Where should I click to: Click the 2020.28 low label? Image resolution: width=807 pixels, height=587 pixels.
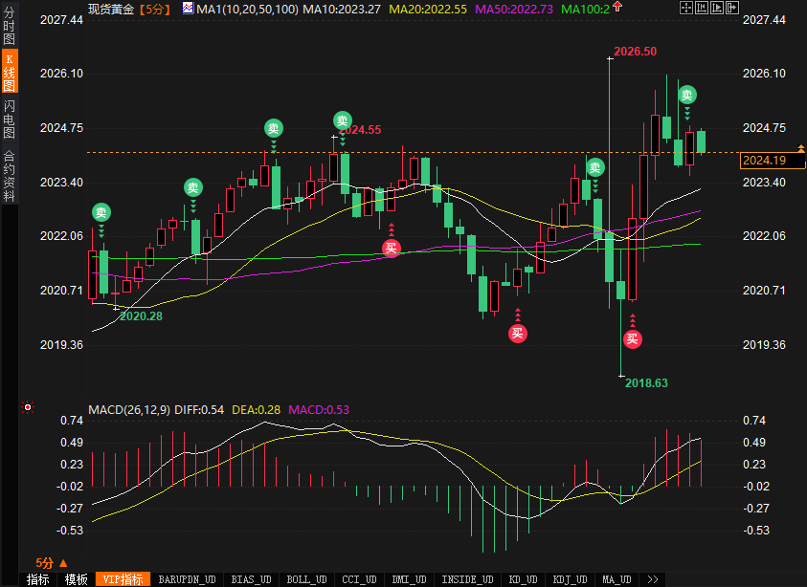tap(141, 316)
